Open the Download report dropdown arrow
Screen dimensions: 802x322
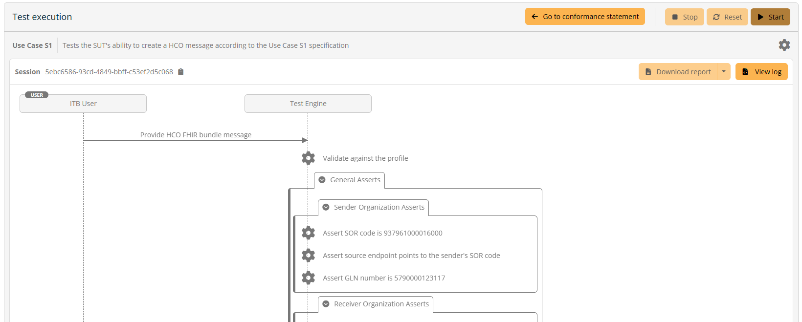tap(724, 72)
